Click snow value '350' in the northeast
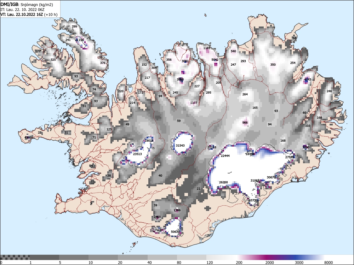 273,65
